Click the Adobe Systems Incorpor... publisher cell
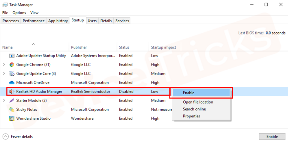 (x=93, y=55)
